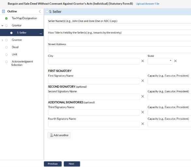Click the Outline document icon
Image resolution: width=191 pixels, height=167 pixels.
3,11
